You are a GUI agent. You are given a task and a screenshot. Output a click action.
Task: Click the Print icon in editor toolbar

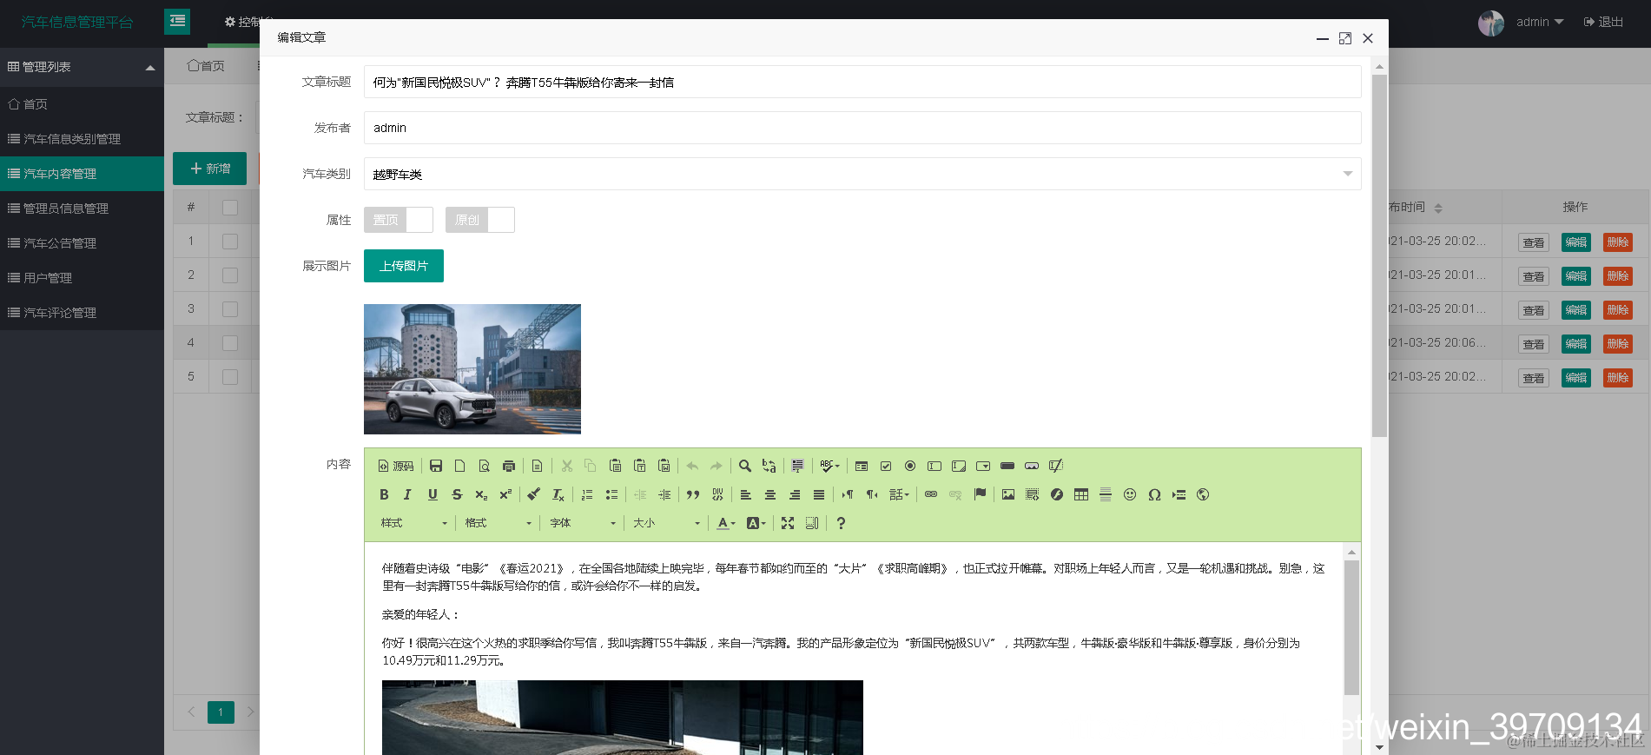509,467
